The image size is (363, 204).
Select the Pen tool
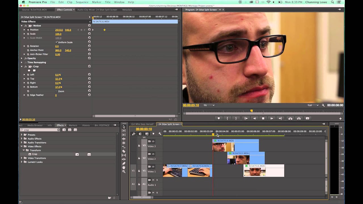[124, 163]
